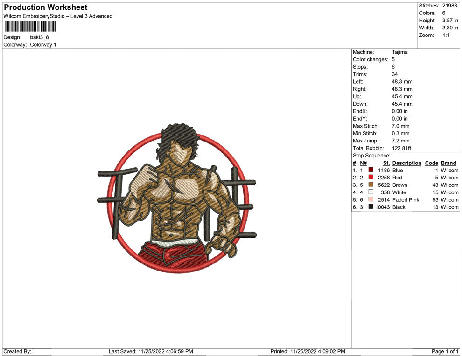Click the Faded Pink description text
Screen dimensions: 462x356
coord(406,199)
